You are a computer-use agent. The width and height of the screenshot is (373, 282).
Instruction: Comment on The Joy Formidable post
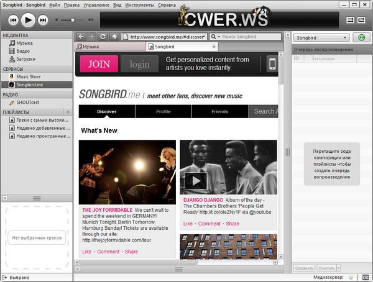click(x=108, y=252)
